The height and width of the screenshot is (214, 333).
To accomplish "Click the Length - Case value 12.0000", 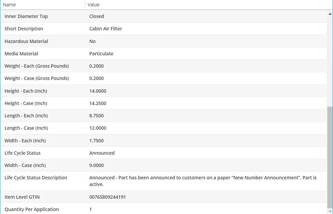I will pos(98,128).
